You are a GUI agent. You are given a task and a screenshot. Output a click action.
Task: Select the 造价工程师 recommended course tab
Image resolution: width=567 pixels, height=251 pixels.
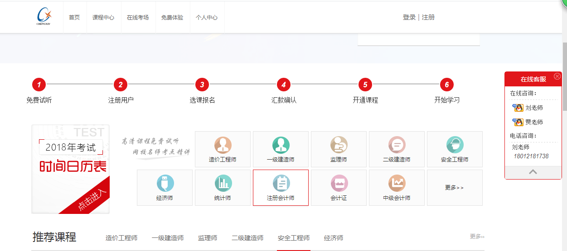click(121, 238)
